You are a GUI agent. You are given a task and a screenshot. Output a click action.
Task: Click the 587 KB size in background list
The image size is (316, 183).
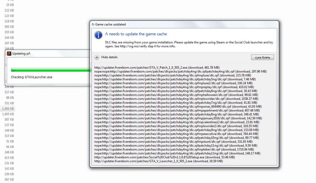tap(9, 120)
